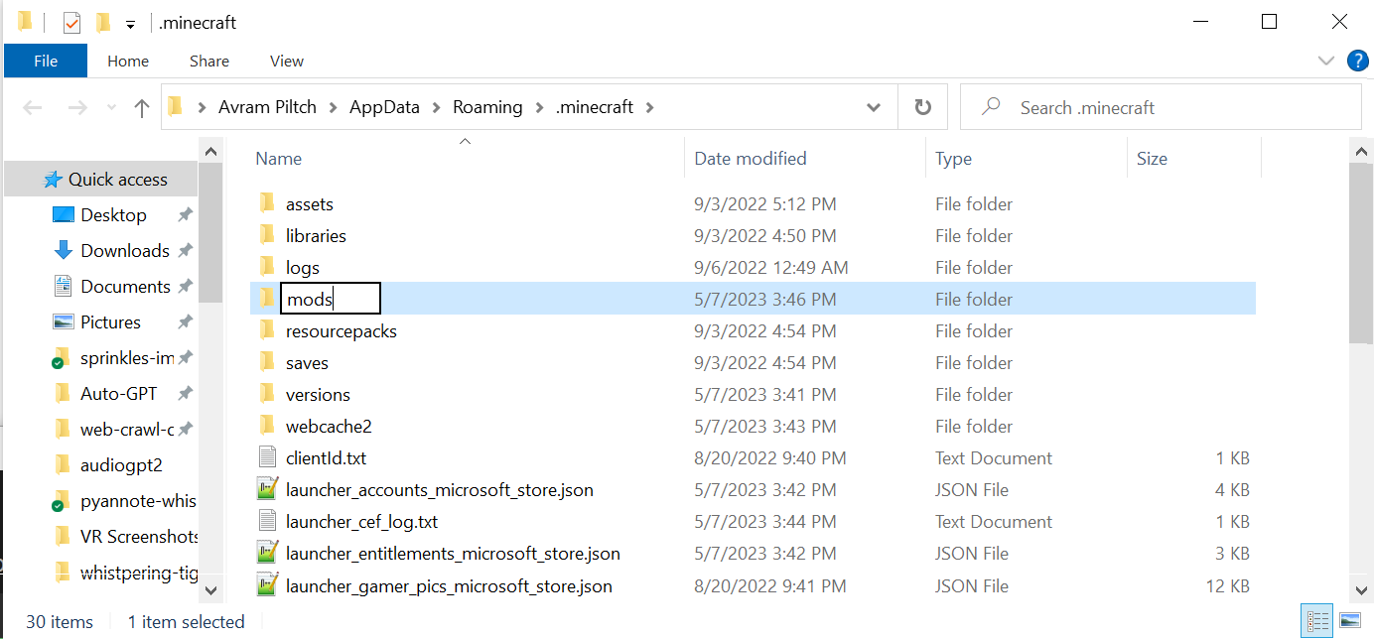
Task: Click Roaming in the address path
Action: pos(487,107)
